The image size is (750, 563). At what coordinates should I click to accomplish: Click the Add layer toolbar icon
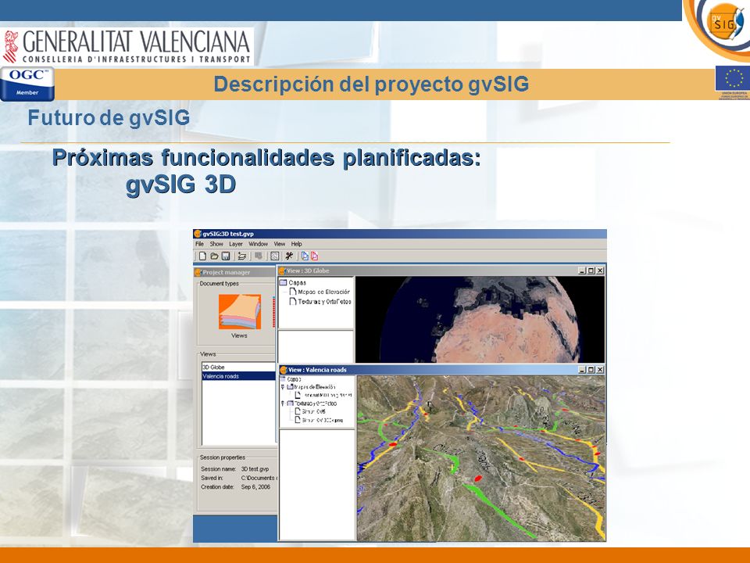242,256
